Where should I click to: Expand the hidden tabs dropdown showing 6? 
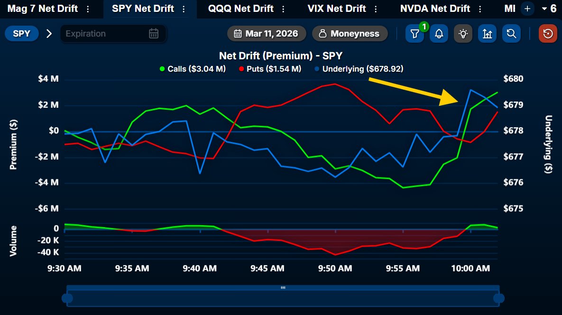coord(549,9)
